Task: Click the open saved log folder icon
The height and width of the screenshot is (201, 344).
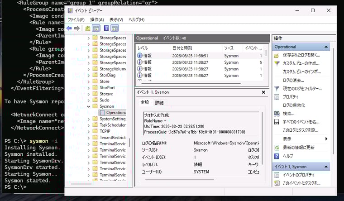Action: [x=277, y=55]
